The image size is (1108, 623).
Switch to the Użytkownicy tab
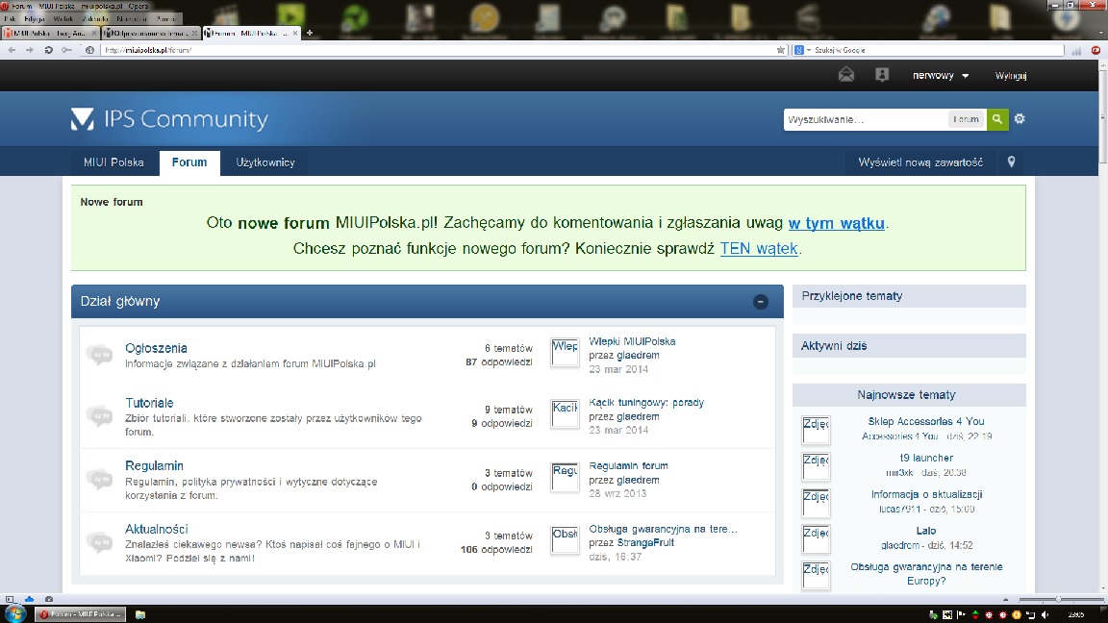point(265,162)
